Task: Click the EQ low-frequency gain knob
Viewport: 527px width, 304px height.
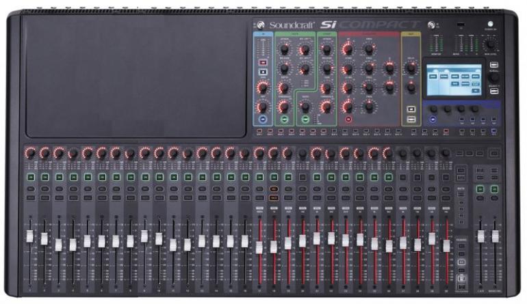Action: (348, 107)
